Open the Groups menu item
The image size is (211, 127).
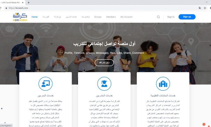tap(98, 17)
